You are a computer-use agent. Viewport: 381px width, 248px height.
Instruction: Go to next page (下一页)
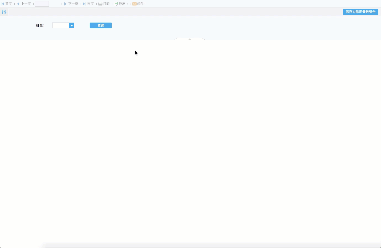coord(71,4)
